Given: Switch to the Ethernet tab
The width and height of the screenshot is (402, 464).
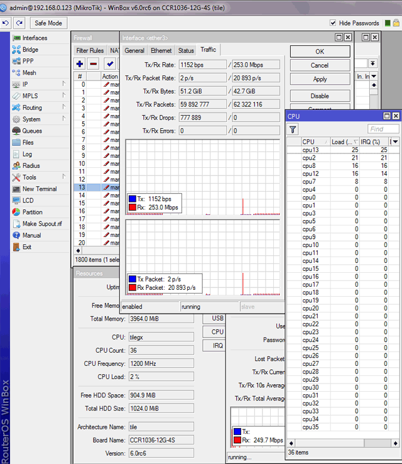Looking at the screenshot, I should pyautogui.click(x=161, y=50).
